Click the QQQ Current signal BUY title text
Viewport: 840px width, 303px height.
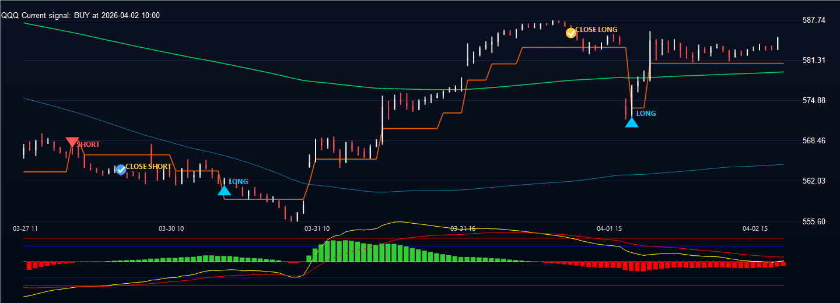pos(80,16)
